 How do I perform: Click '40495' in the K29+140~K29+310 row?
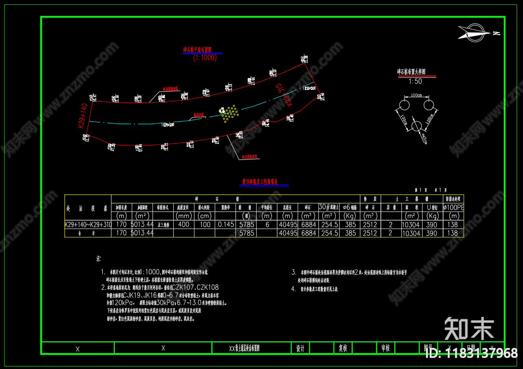click(288, 224)
